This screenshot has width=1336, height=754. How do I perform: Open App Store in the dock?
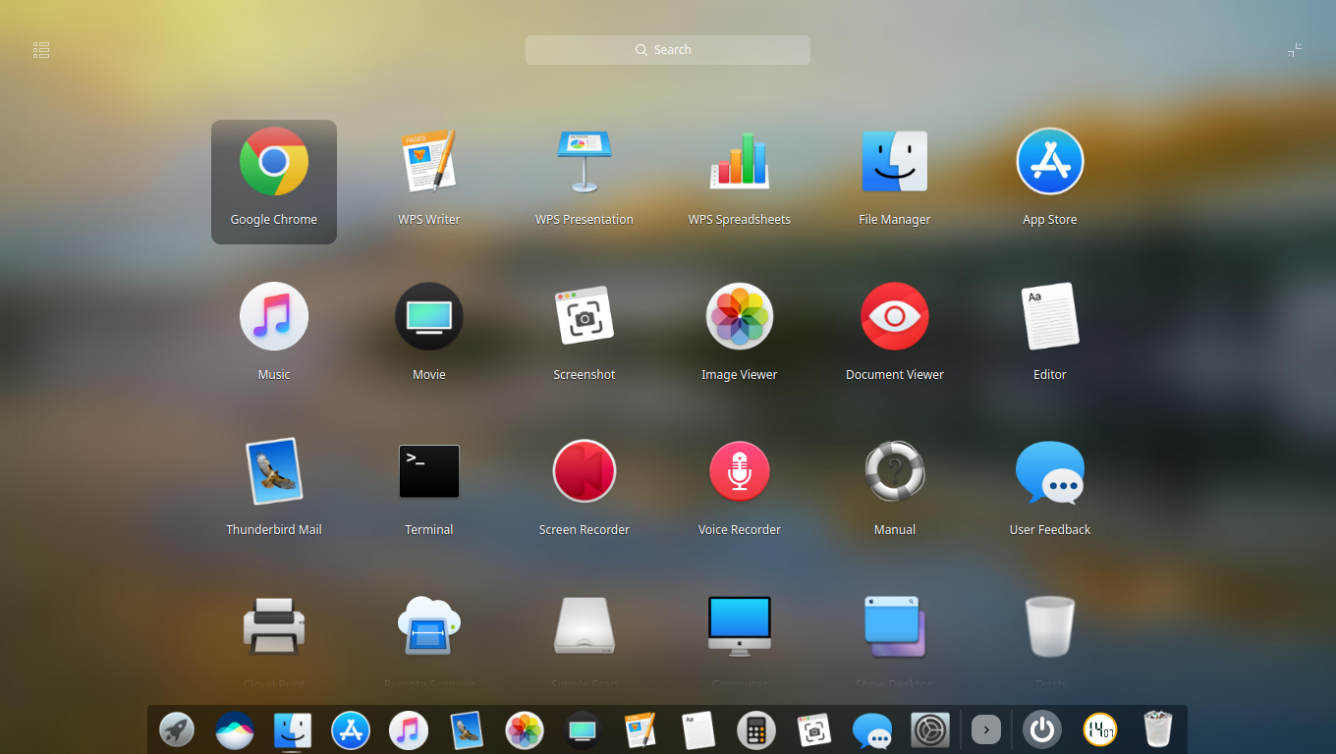tap(351, 730)
